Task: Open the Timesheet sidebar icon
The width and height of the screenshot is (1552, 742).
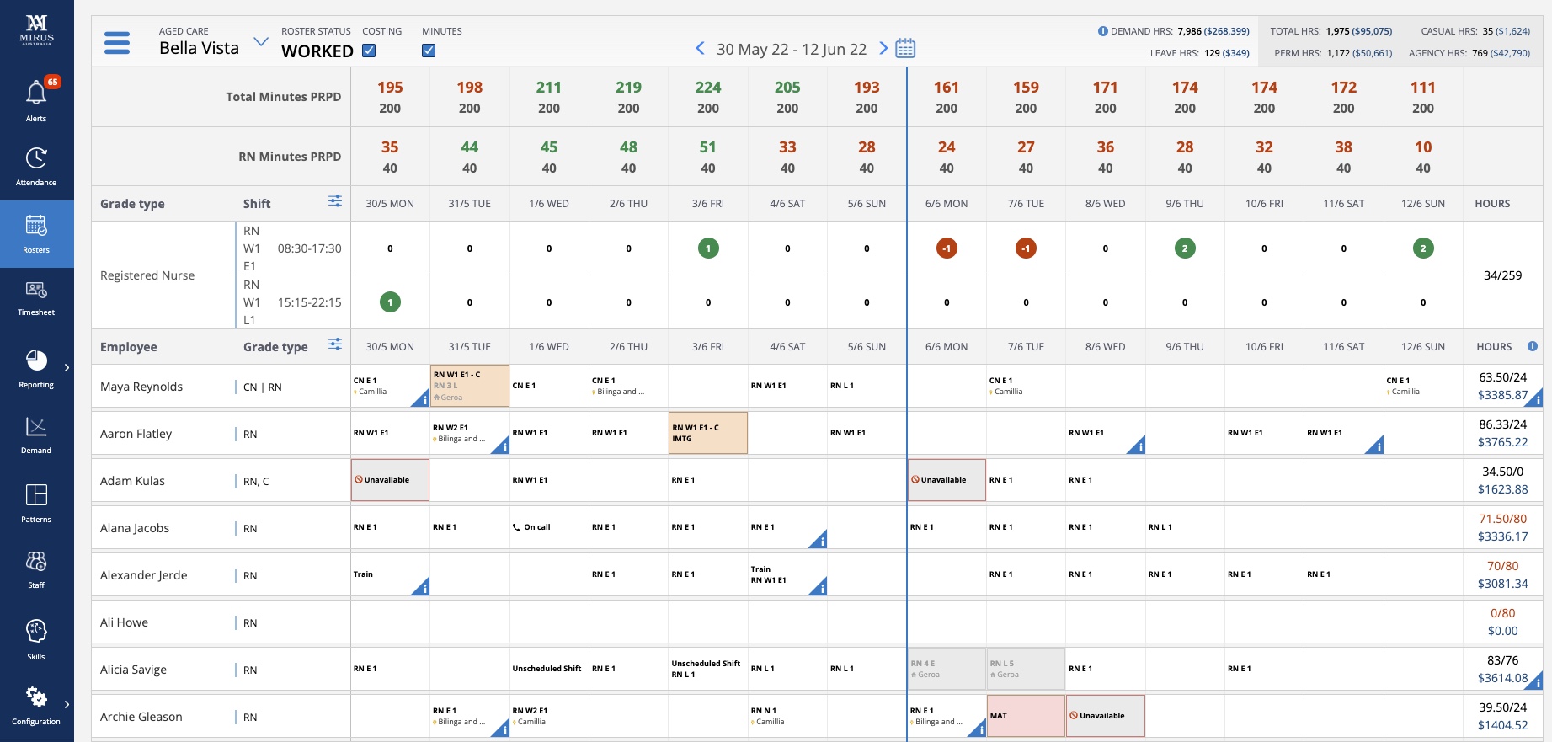Action: pos(36,290)
